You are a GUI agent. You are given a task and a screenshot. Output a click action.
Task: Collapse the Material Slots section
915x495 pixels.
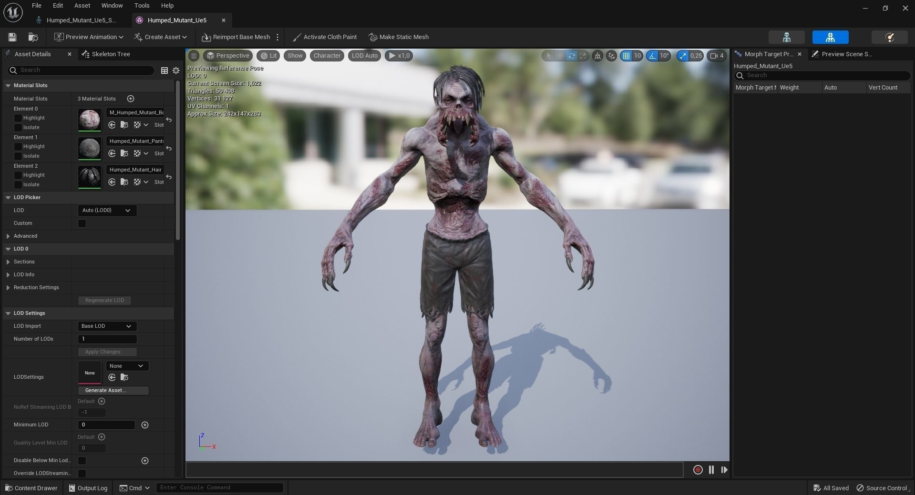pos(8,86)
